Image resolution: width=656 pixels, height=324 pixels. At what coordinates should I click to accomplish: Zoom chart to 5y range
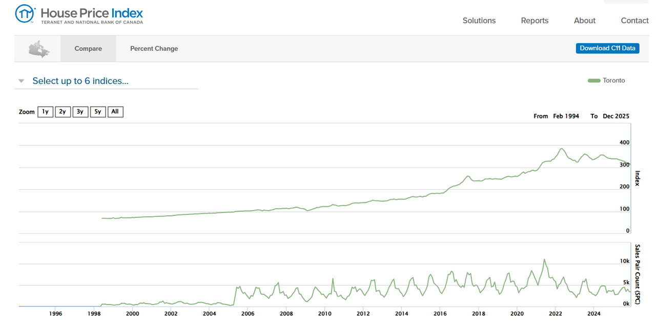pos(98,112)
